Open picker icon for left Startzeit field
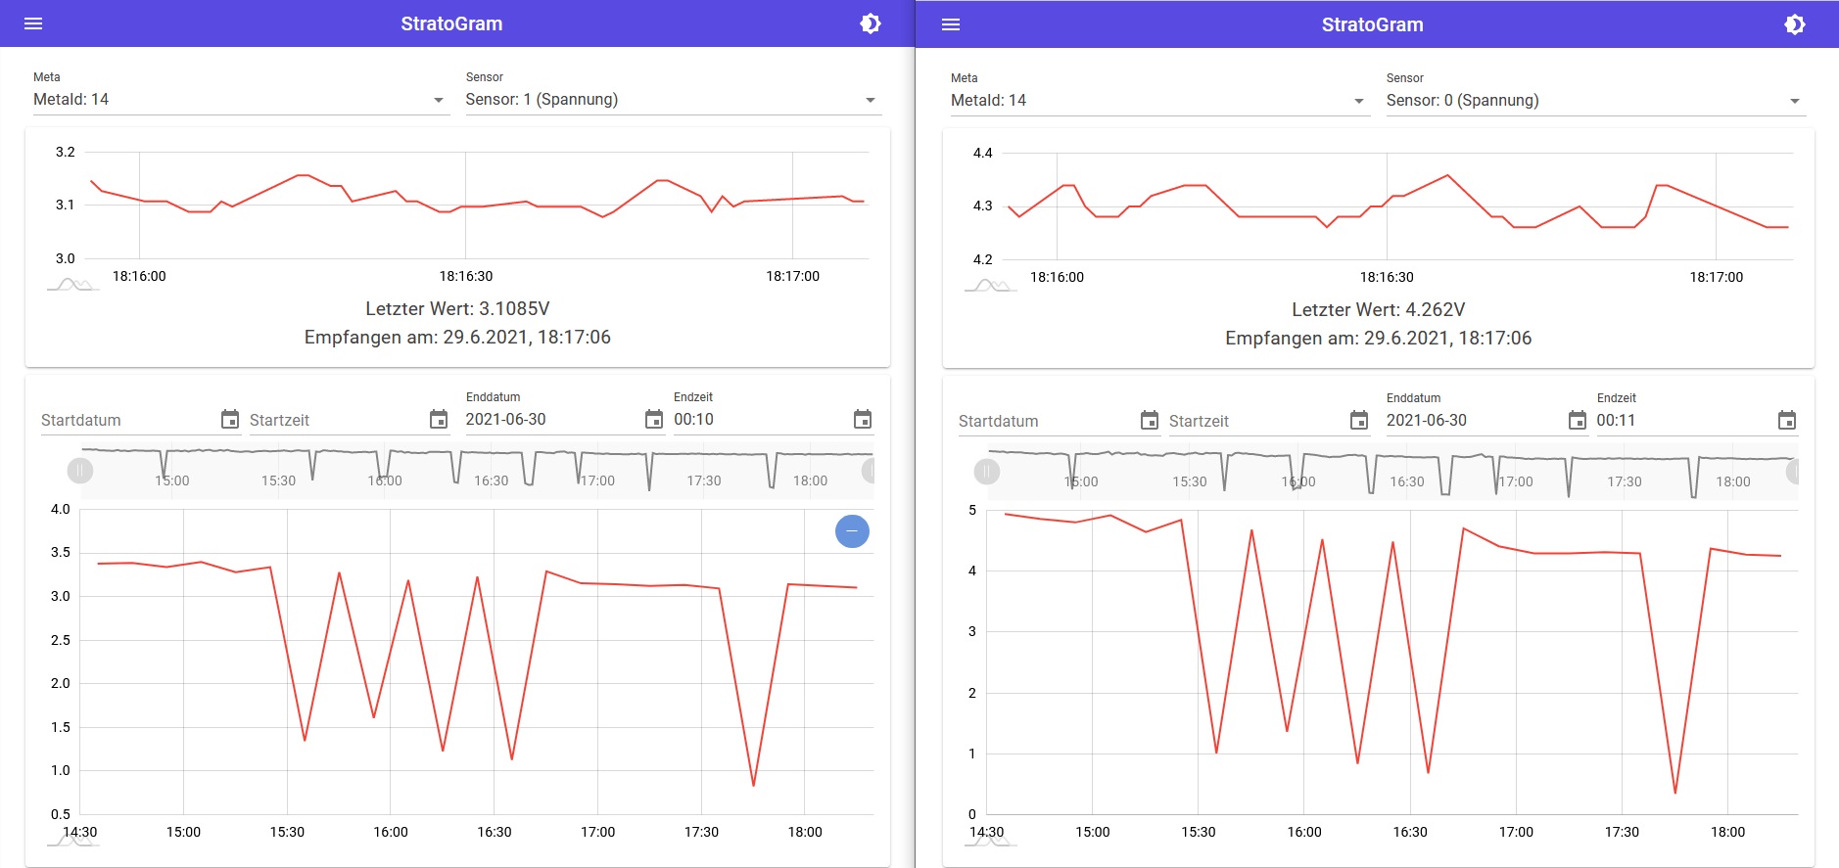 point(439,420)
